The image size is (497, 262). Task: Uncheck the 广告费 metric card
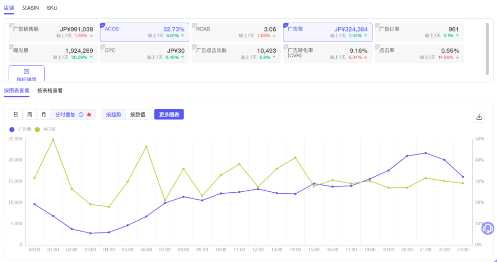tap(328, 32)
